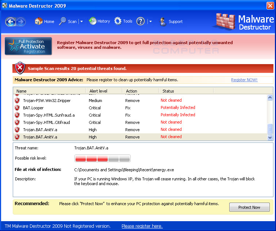Click the Help question mark icon
Viewport: 276px width, 231px height.
[x=141, y=21]
